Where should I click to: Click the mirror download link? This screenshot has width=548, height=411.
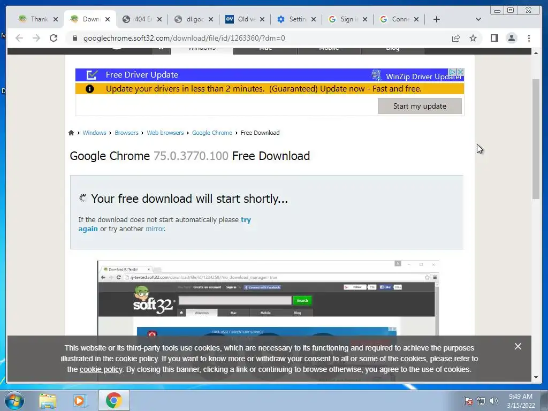coord(155,229)
